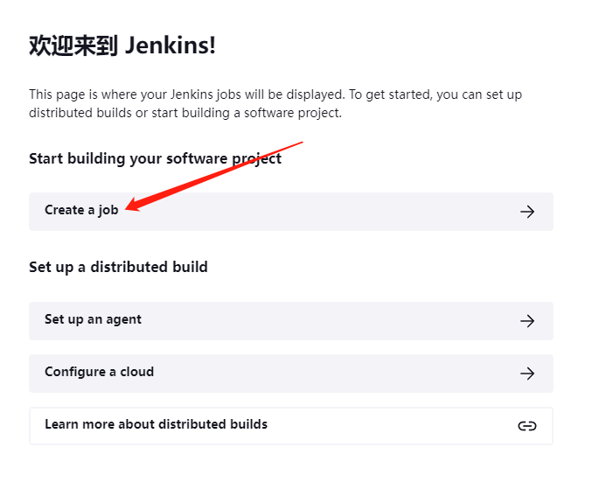Click the chain link icon for distributed builds
The image size is (613, 503).
point(526,426)
